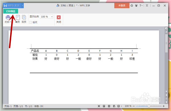The image size is (171, 111).
Task: Select the 打印预览 tab
Action: tap(11, 11)
